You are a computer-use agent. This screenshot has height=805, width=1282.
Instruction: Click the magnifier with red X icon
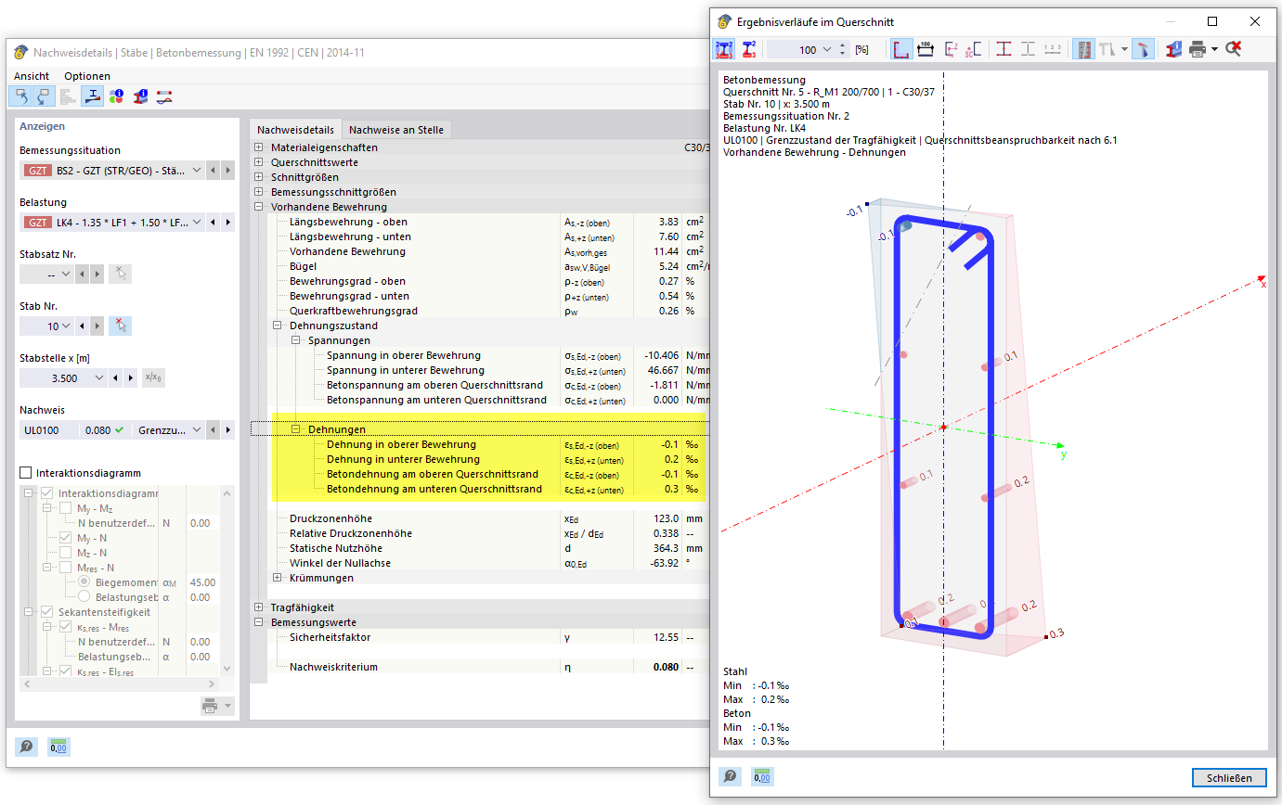pos(1233,49)
